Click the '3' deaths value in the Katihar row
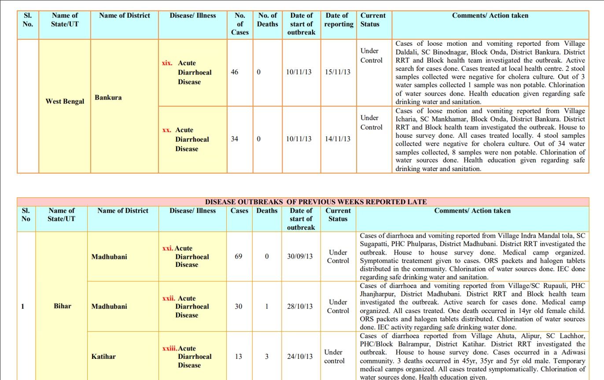The height and width of the screenshot is (380, 604). tap(267, 356)
